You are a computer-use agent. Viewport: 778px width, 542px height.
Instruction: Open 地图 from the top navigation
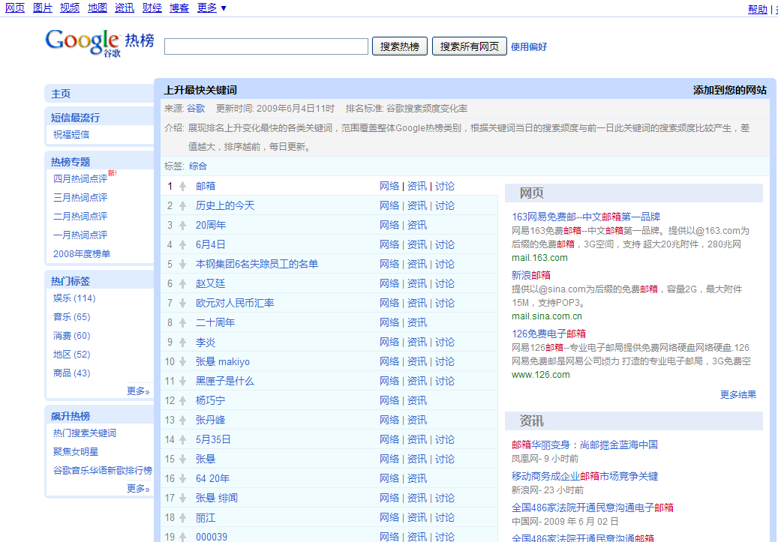click(x=98, y=8)
